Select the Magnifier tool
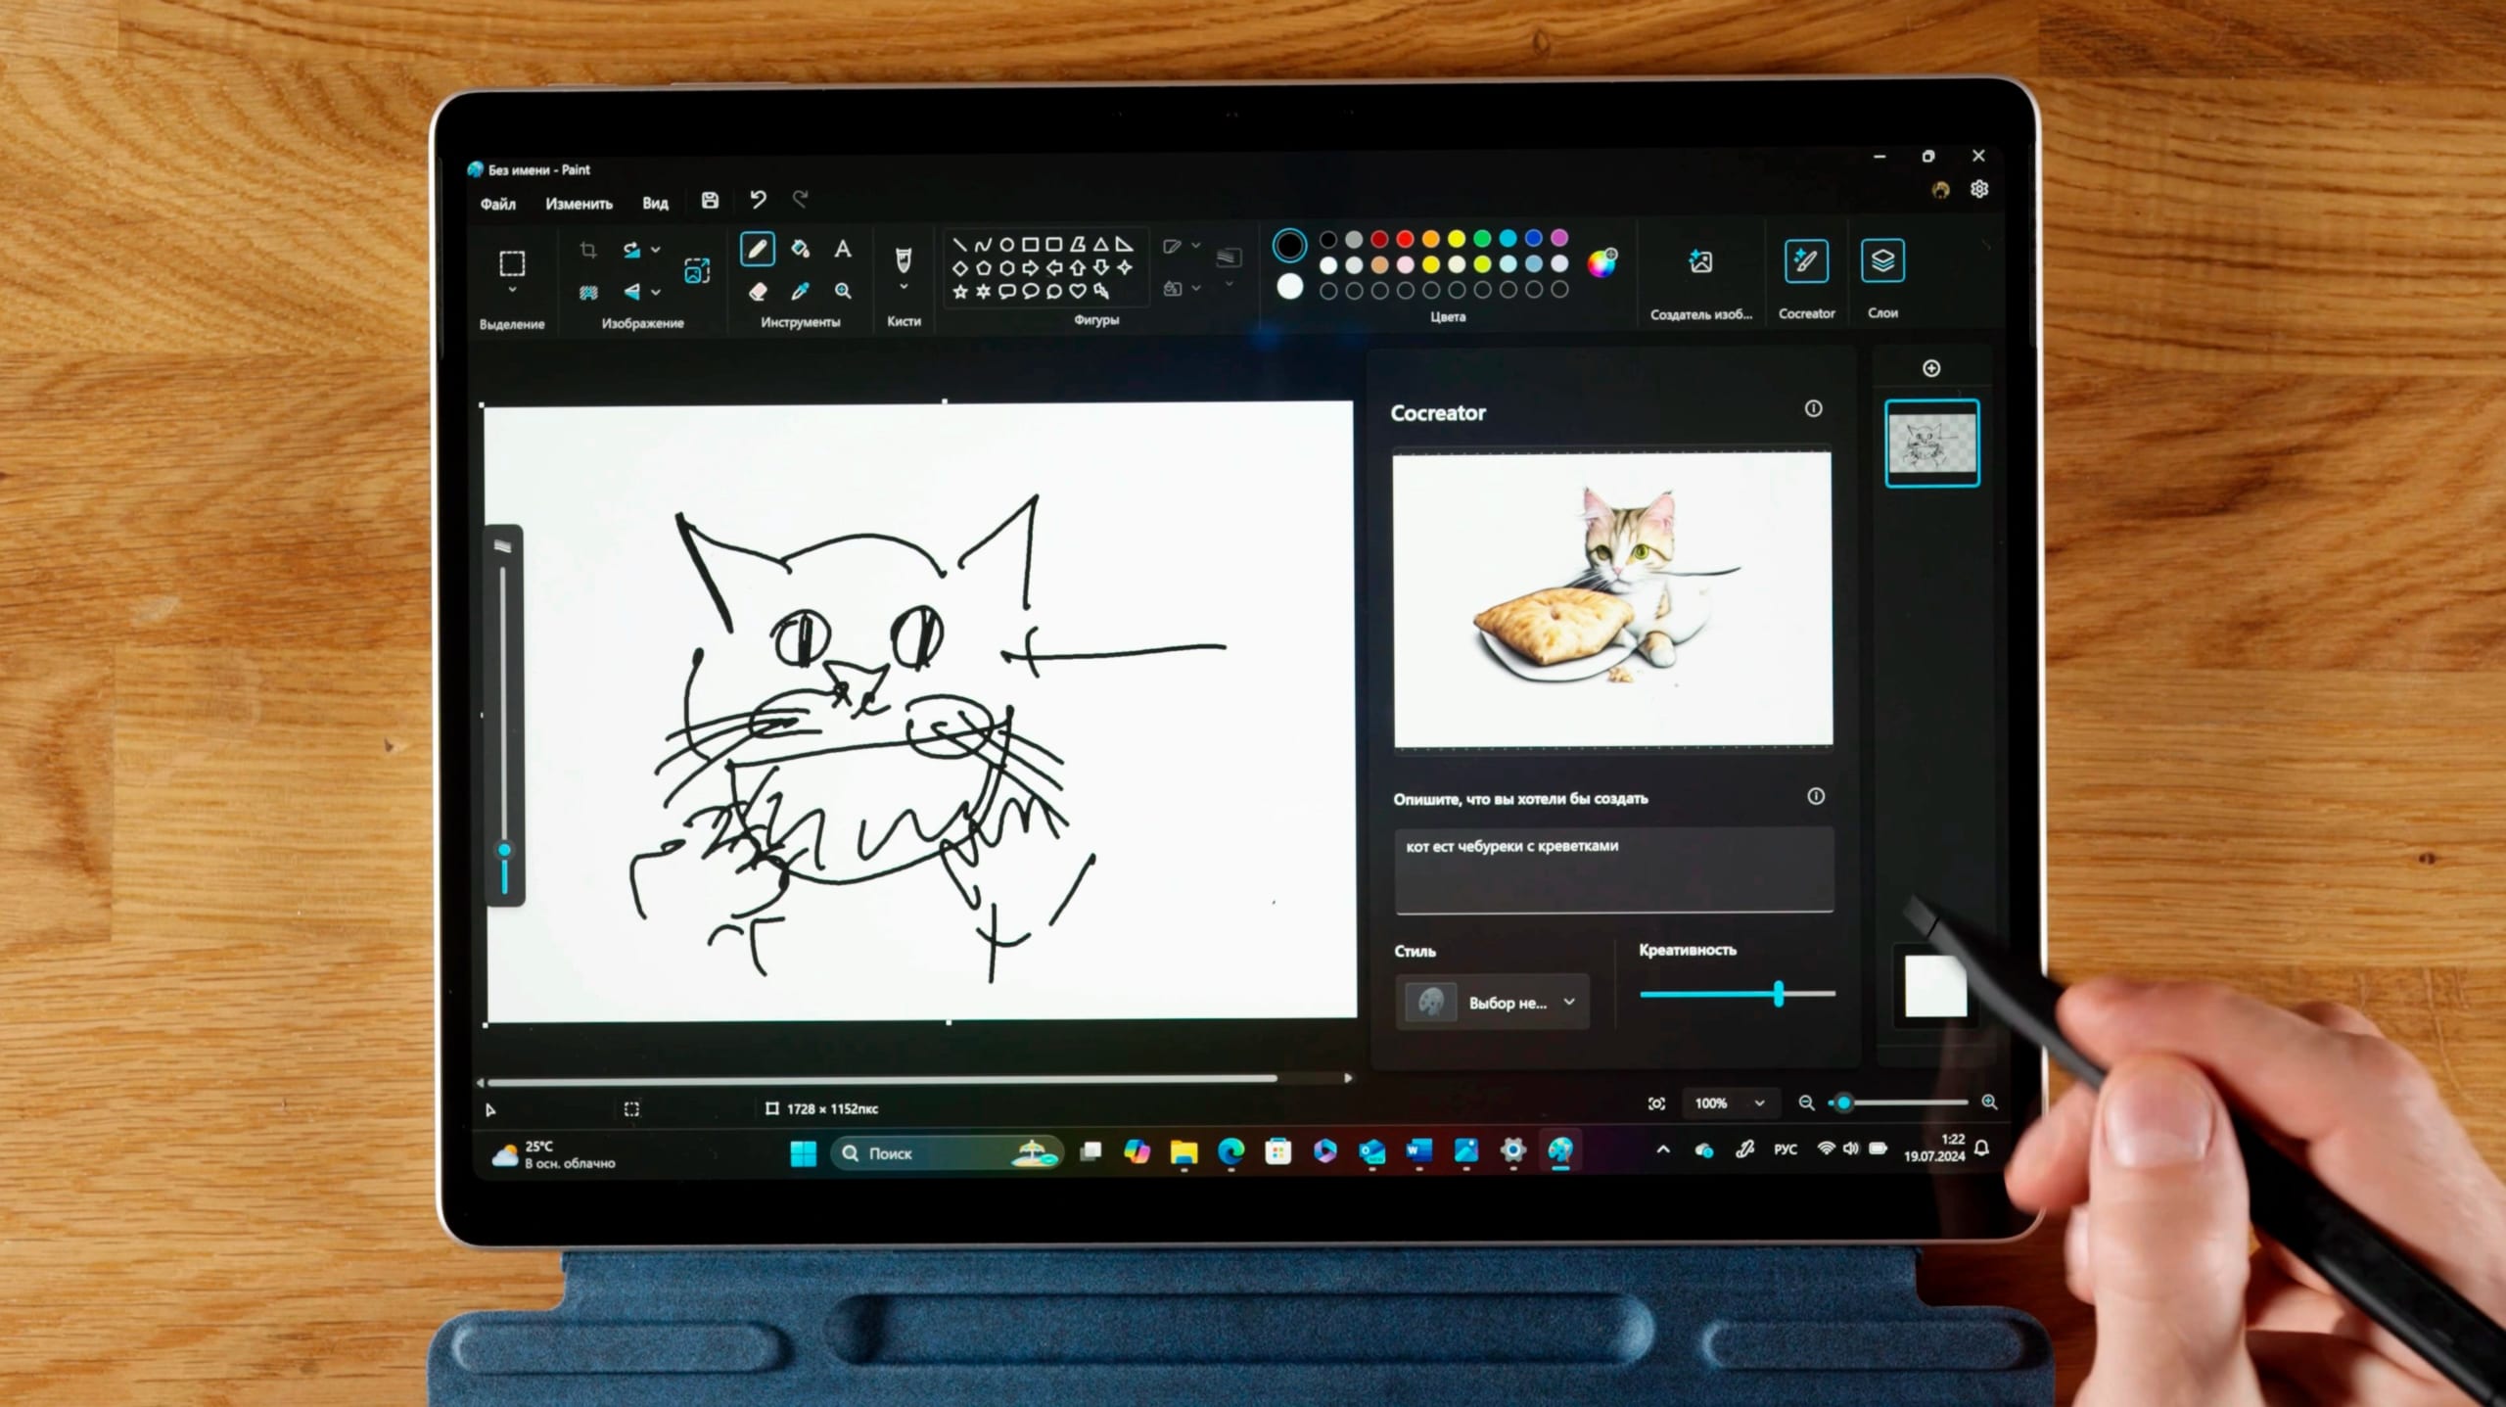Viewport: 2506px width, 1407px height. (x=842, y=291)
